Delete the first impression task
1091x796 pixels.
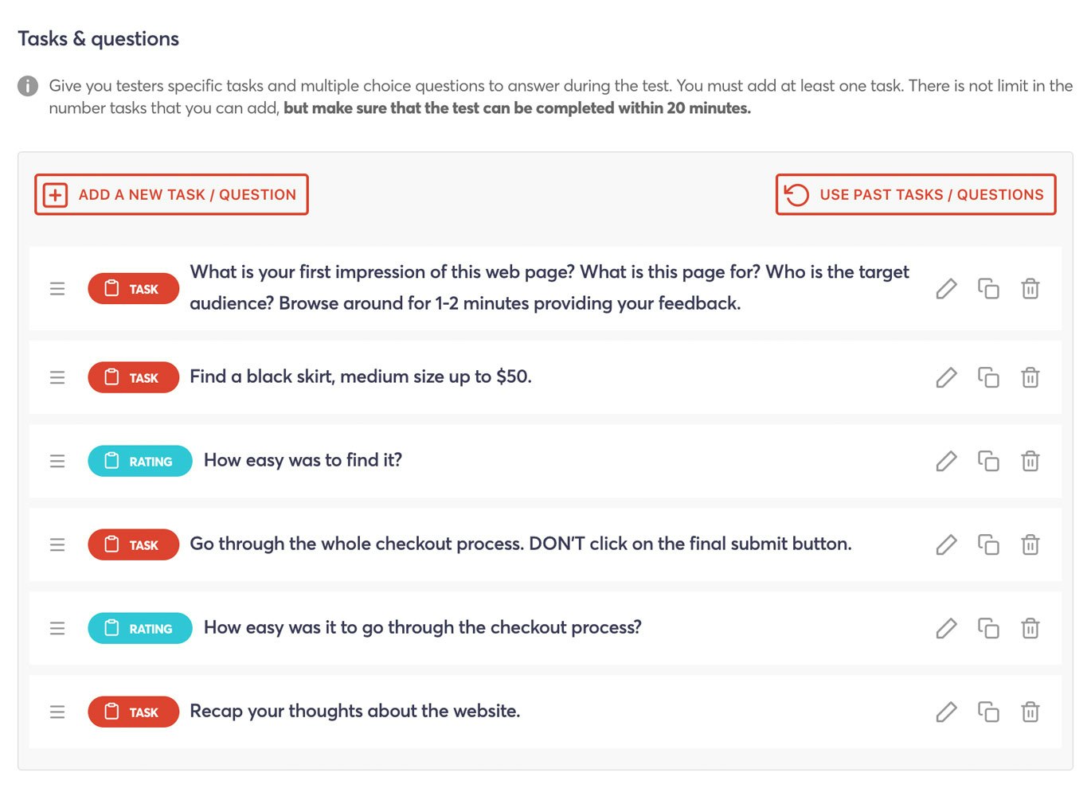pyautogui.click(x=1030, y=289)
